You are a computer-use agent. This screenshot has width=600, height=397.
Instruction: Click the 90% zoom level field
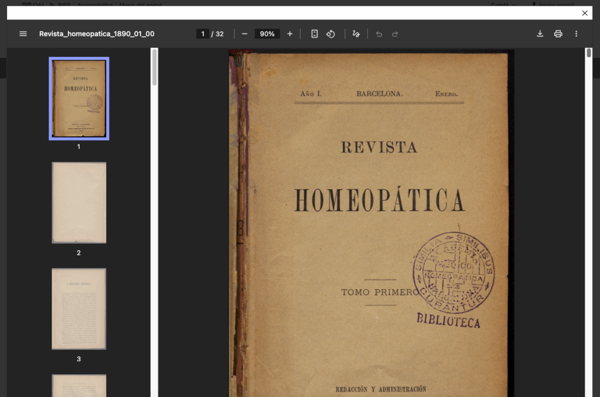267,34
